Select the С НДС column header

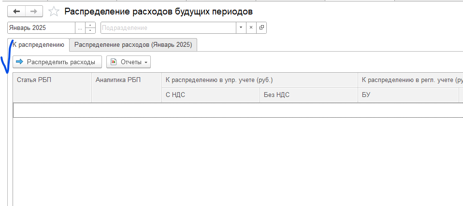point(210,95)
